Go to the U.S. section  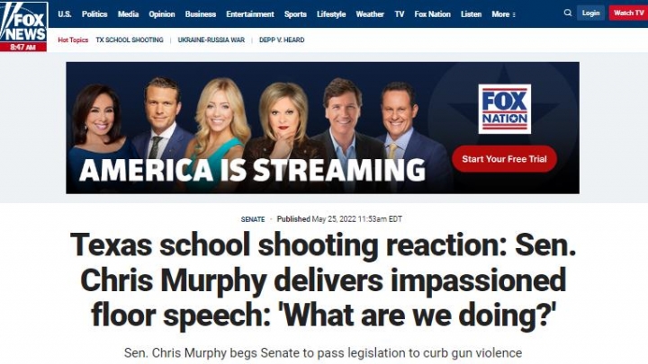pyautogui.click(x=65, y=14)
